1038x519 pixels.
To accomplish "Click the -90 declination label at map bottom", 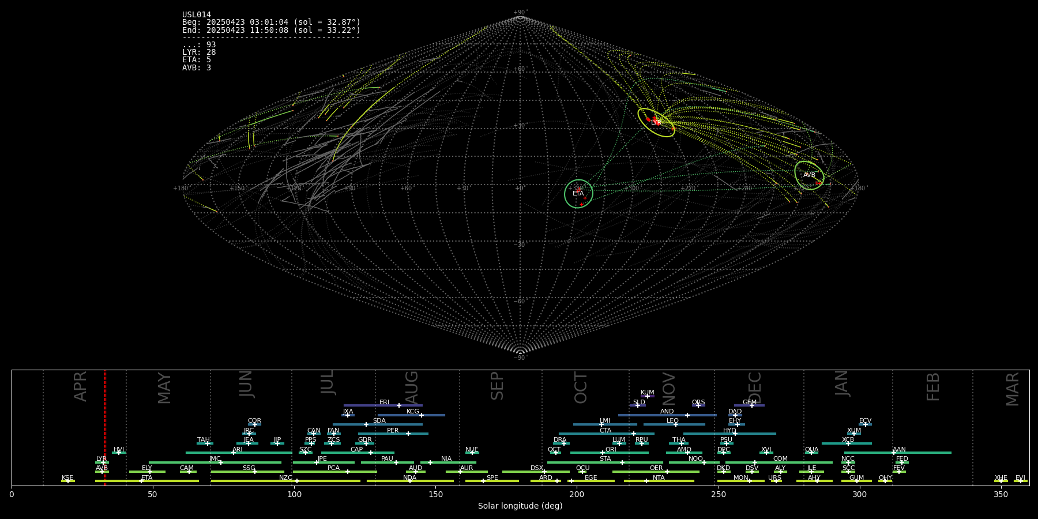I will tap(520, 358).
